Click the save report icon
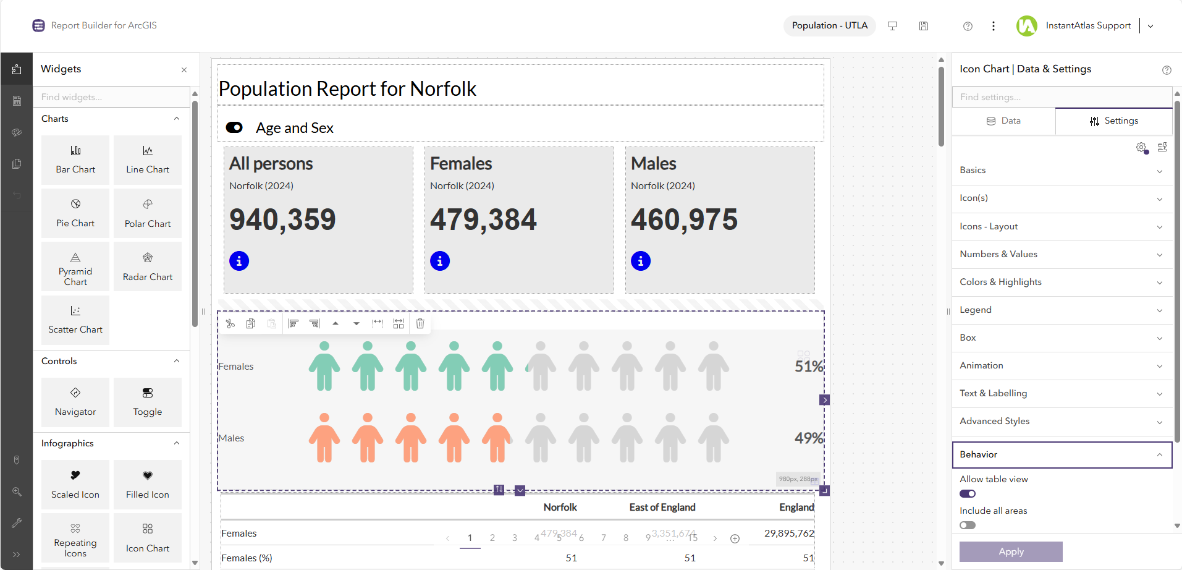This screenshot has width=1182, height=570. click(x=924, y=26)
